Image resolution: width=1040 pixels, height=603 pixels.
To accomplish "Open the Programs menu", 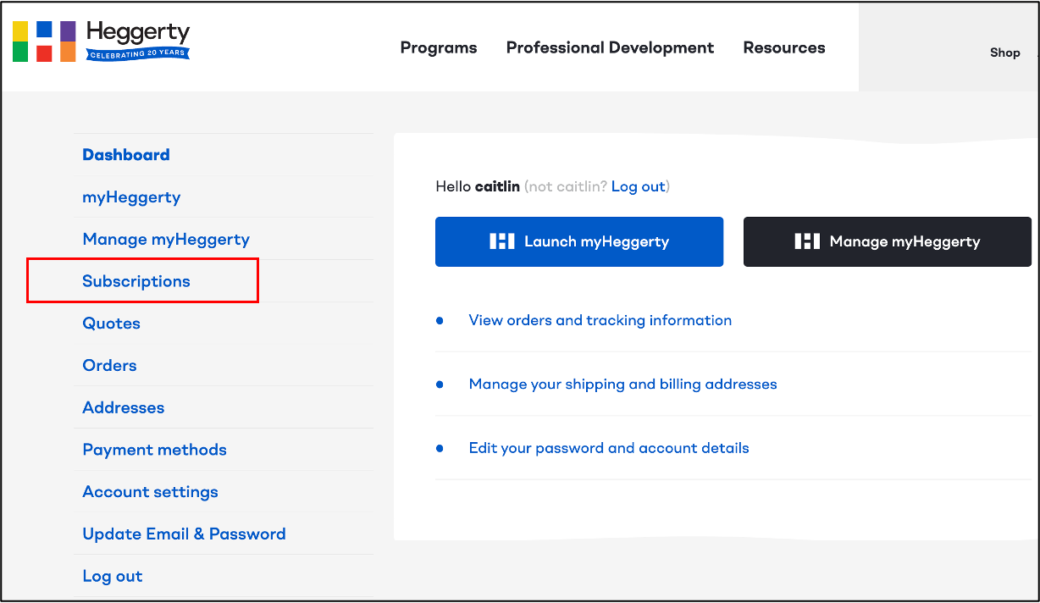I will (438, 47).
